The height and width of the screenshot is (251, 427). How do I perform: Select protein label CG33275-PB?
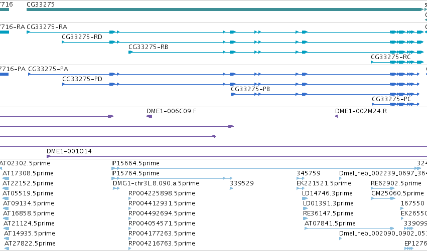point(250,89)
